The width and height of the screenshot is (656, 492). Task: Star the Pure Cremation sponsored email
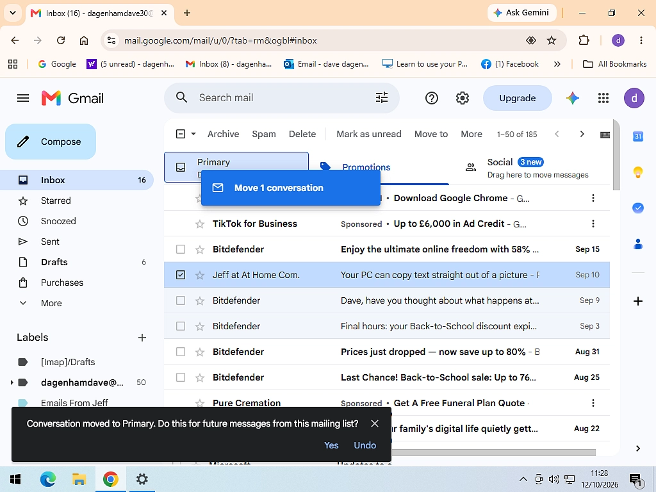[200, 404]
